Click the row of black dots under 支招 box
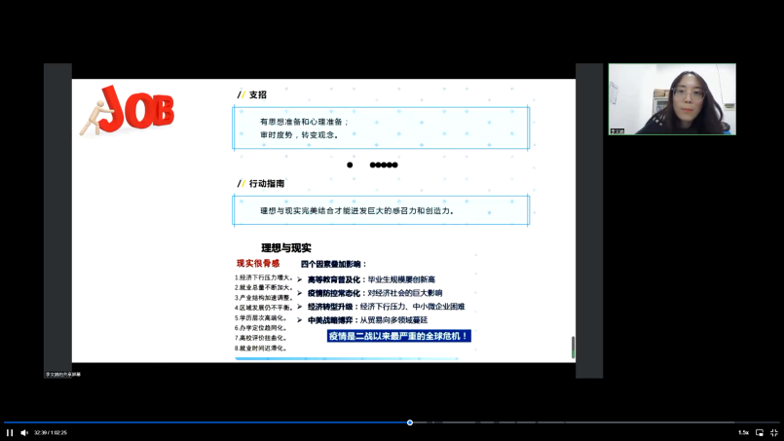This screenshot has height=441, width=784. (x=373, y=165)
